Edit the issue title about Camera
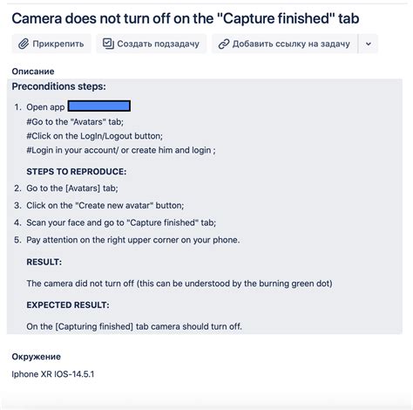Viewport: 413px width, 410px height. pos(186,18)
